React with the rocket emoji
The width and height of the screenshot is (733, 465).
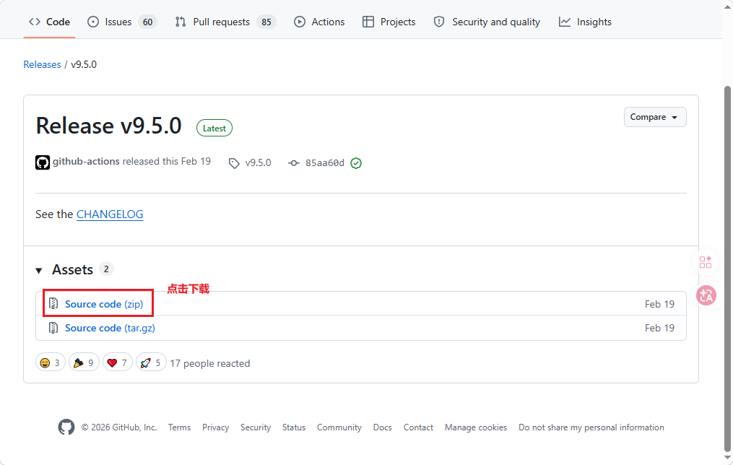[x=151, y=362]
